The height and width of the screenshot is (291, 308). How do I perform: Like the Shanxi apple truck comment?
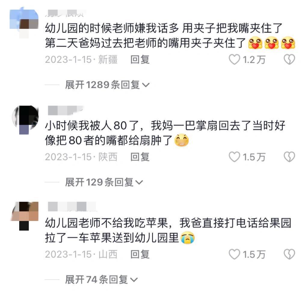(x=235, y=254)
